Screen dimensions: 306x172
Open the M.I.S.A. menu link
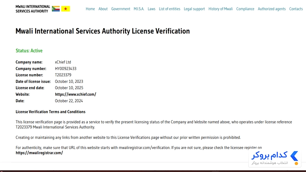coord(139,9)
